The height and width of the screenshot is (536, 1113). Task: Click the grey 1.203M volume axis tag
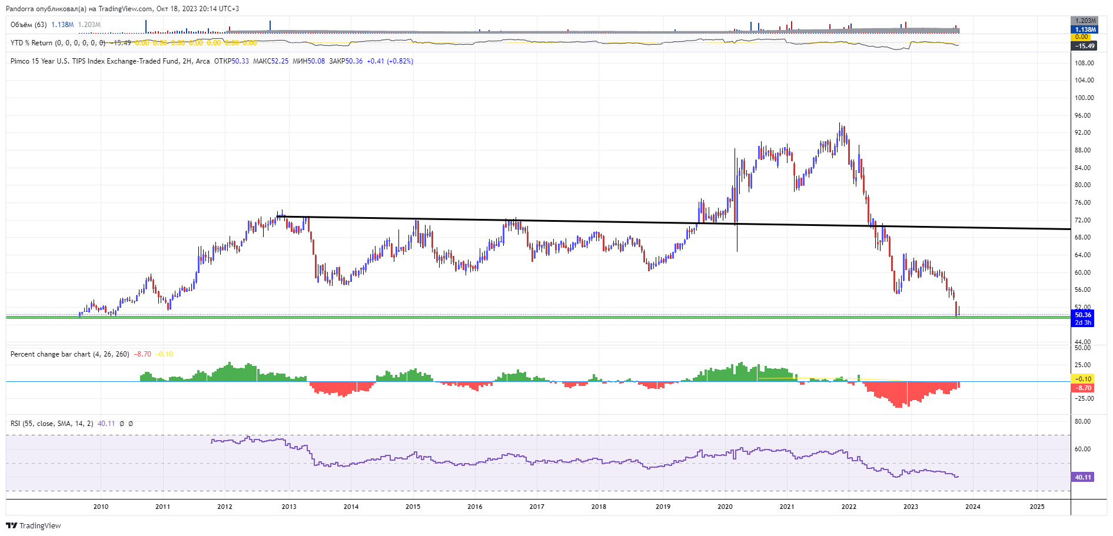point(1084,21)
